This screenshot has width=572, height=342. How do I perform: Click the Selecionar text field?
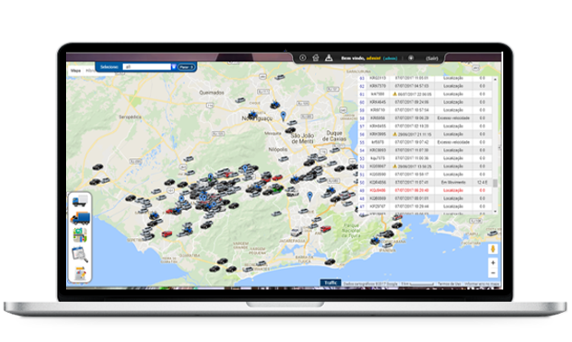click(x=147, y=67)
